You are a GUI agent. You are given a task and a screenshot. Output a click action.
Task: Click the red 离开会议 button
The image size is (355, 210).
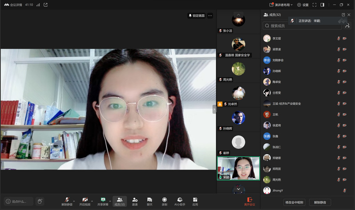[251, 201]
